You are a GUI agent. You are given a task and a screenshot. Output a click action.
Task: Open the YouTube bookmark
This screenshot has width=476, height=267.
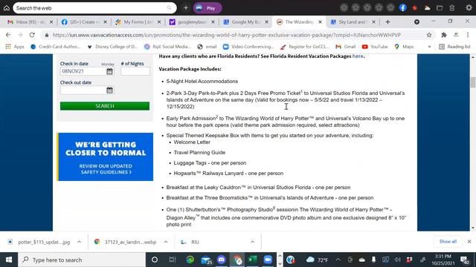pyautogui.click(x=375, y=47)
